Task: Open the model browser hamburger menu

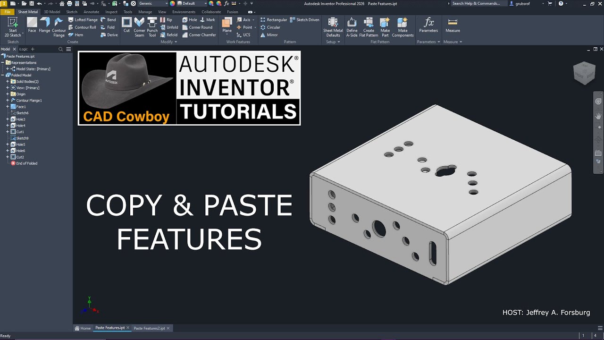Action: 68,49
